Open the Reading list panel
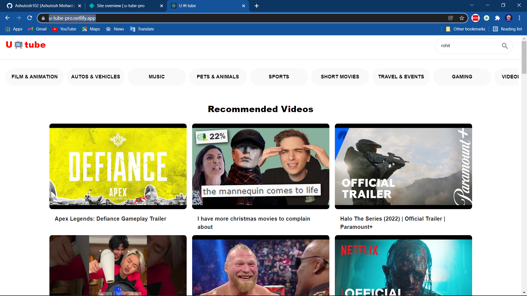Image resolution: width=527 pixels, height=296 pixels. [x=508, y=29]
